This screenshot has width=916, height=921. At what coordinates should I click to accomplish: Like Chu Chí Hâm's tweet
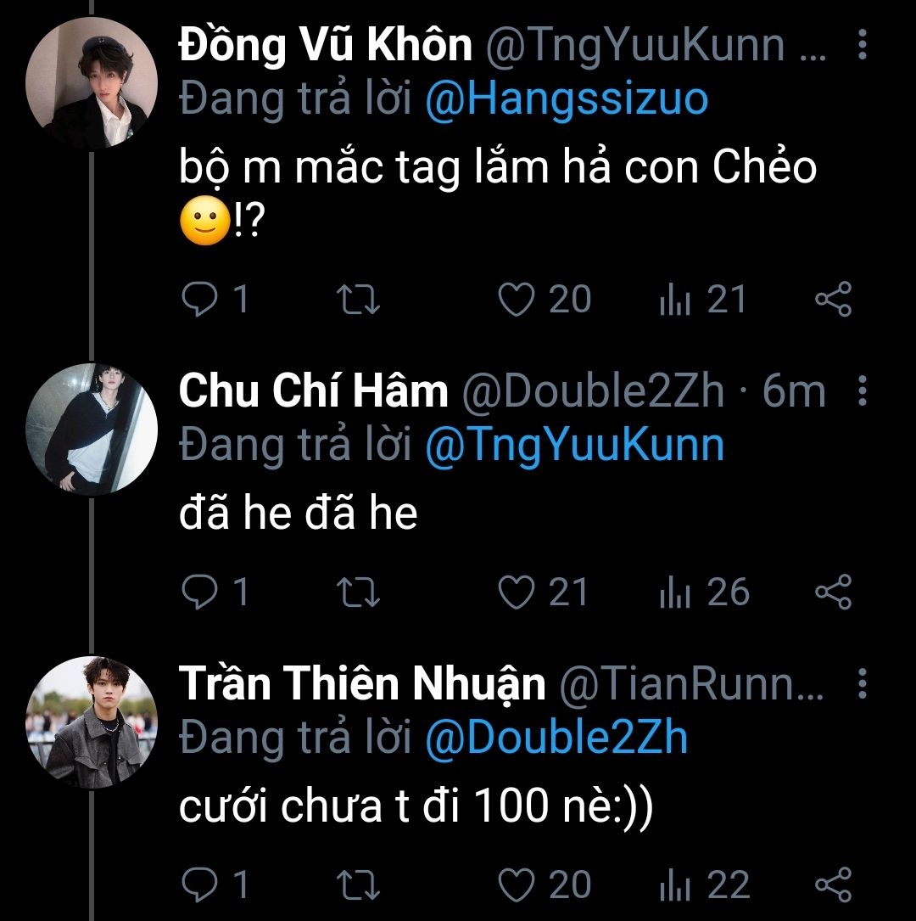click(x=516, y=592)
